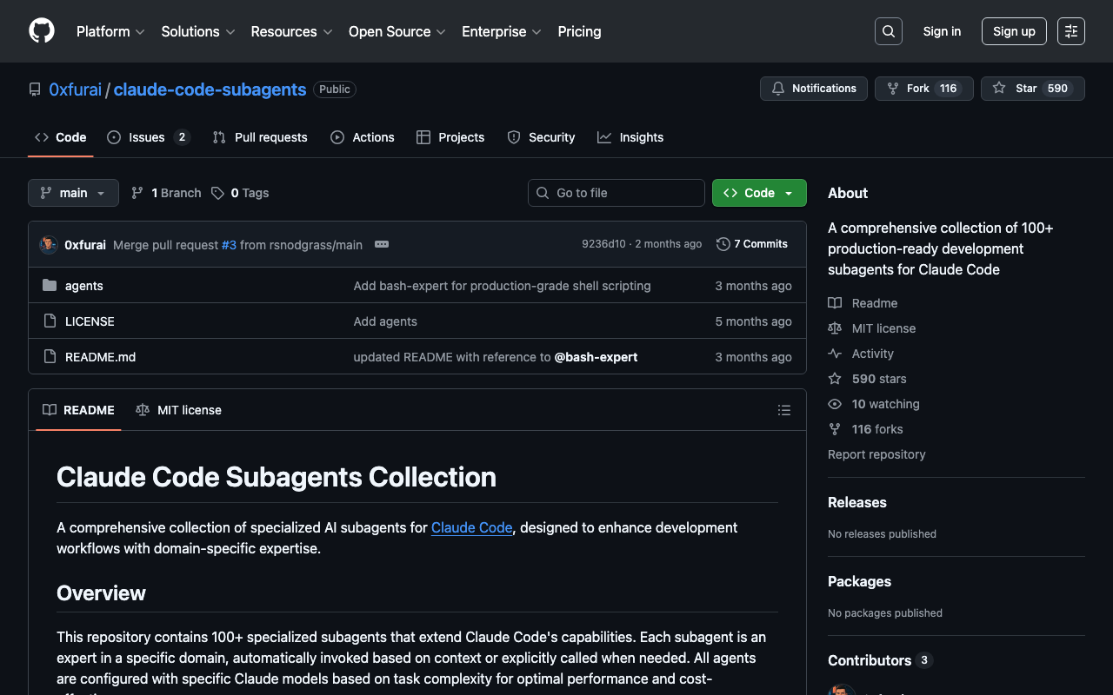Open the agents folder
Image resolution: width=1113 pixels, height=695 pixels.
click(x=84, y=286)
